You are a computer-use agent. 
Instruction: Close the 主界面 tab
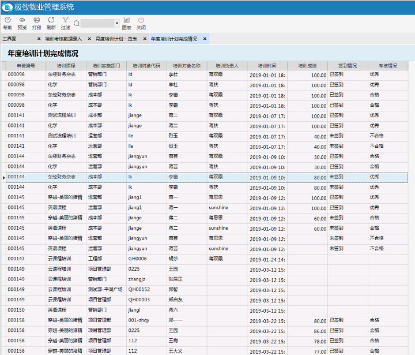[x=39, y=39]
